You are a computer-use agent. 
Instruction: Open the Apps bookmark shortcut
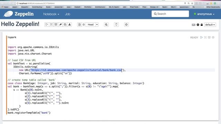coord(5,7)
